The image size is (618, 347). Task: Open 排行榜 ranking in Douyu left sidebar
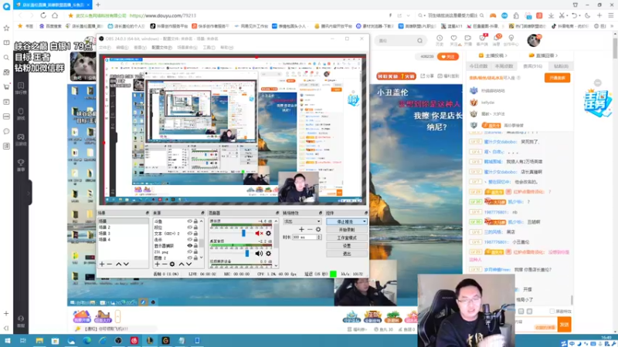[x=21, y=88]
